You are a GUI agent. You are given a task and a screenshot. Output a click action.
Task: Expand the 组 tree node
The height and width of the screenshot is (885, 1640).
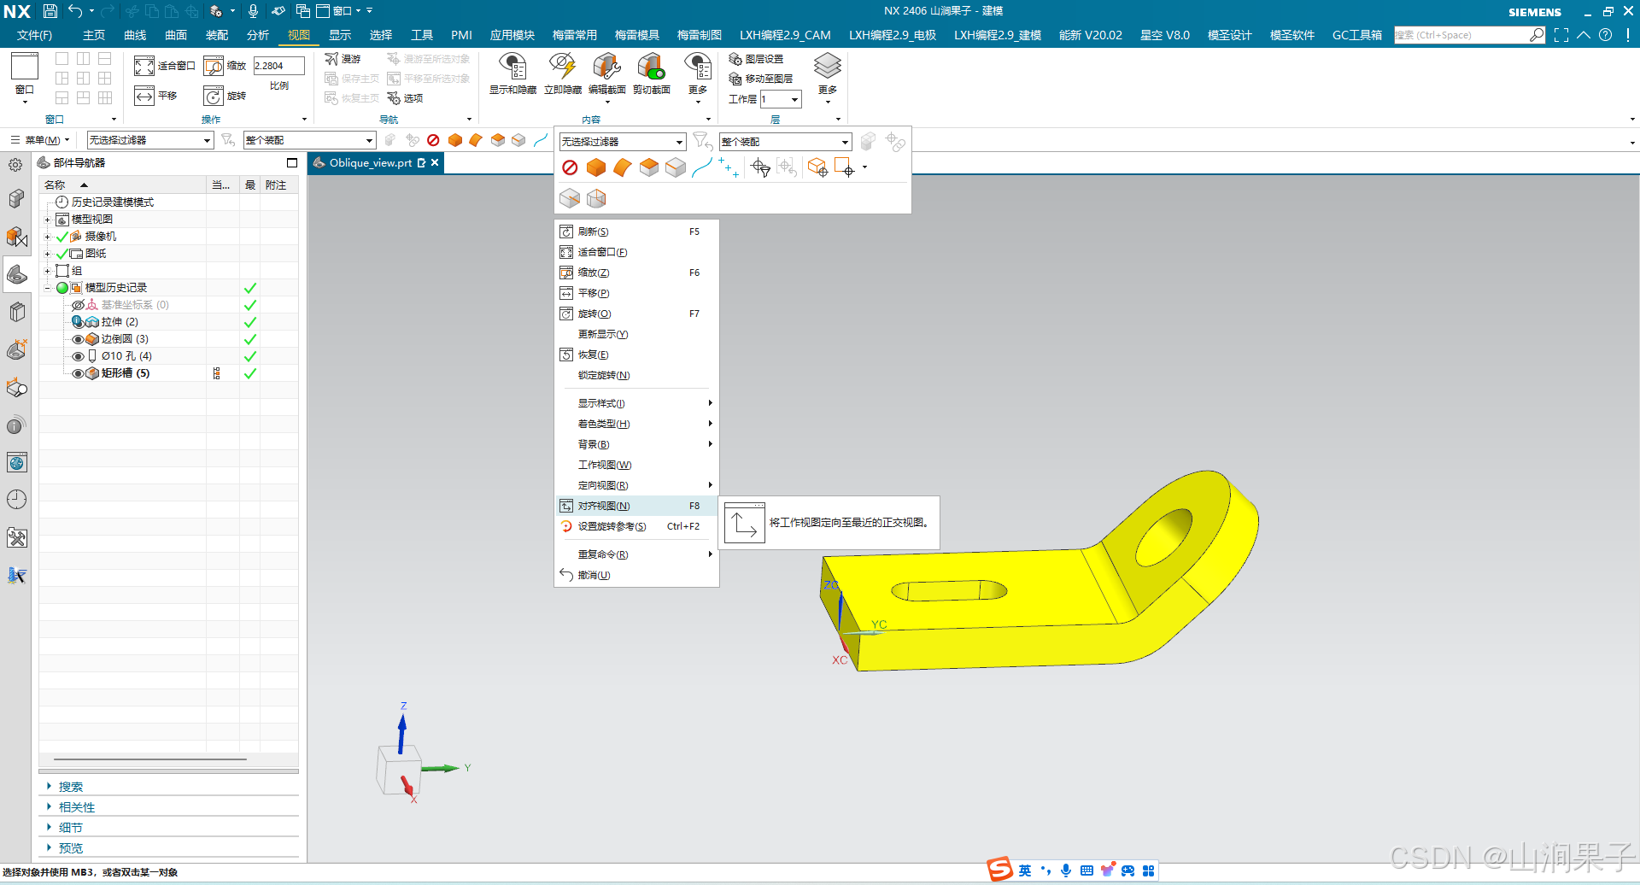click(47, 271)
